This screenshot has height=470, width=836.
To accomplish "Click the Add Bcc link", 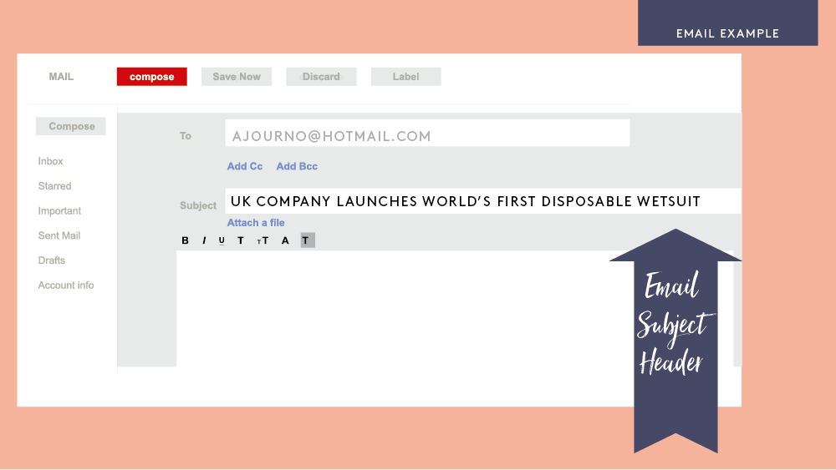I will coord(297,166).
